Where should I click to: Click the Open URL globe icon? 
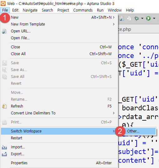coord(4,31)
